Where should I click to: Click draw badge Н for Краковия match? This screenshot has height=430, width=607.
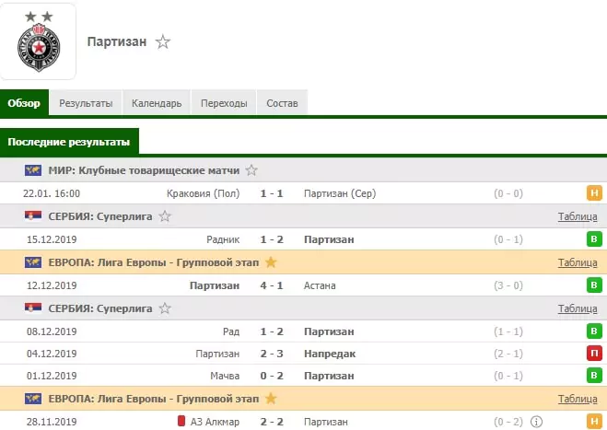[x=594, y=192]
